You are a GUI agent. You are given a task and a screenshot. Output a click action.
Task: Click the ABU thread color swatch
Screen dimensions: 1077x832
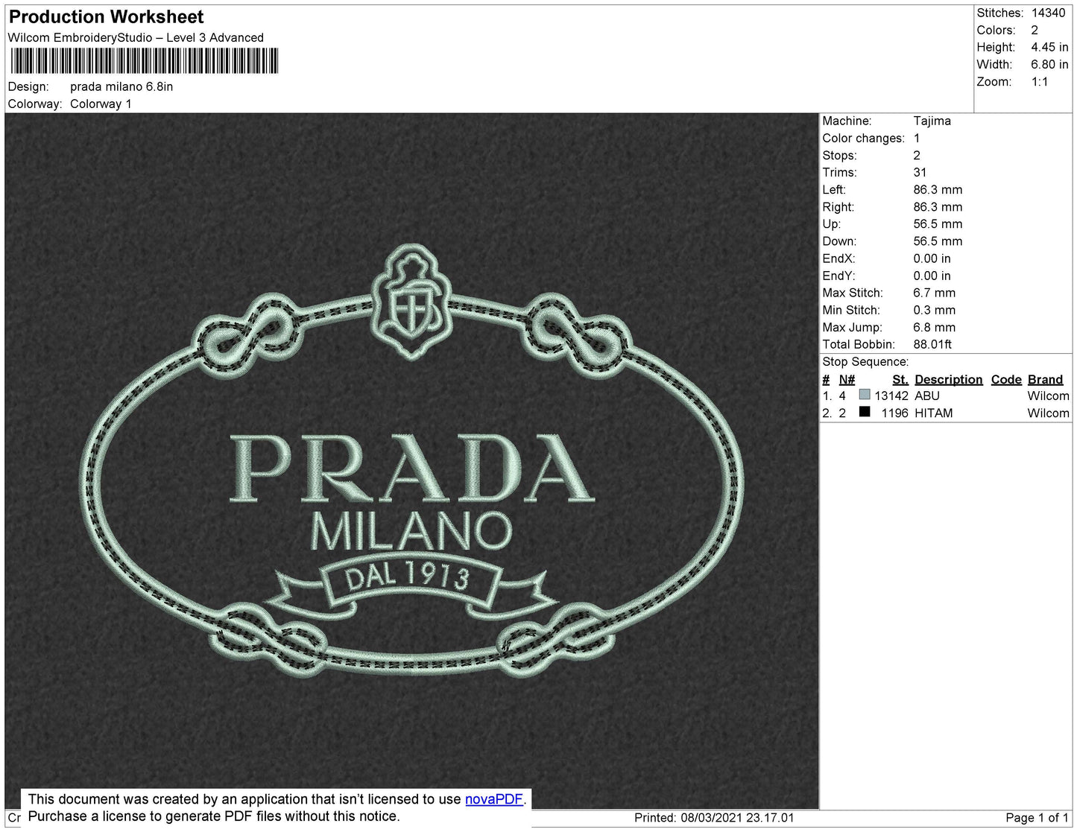pyautogui.click(x=863, y=396)
